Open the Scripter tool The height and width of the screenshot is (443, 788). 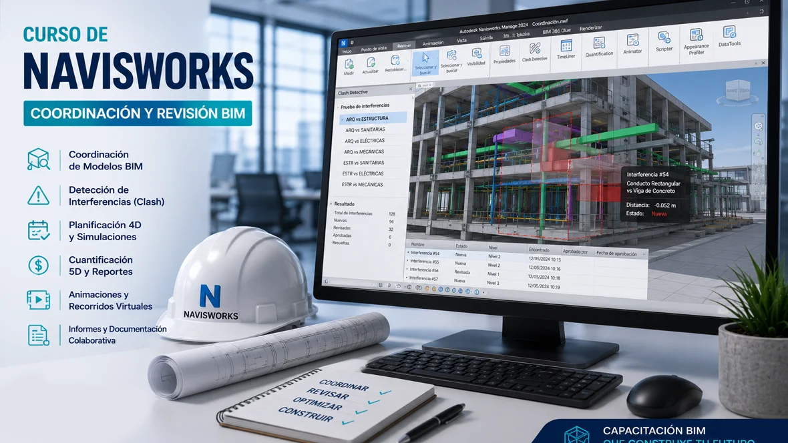point(664,41)
